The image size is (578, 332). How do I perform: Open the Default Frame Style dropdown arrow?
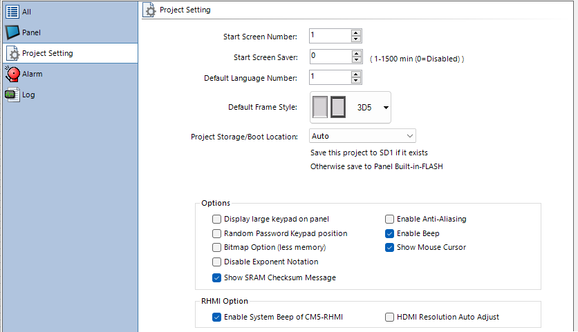[x=386, y=108]
